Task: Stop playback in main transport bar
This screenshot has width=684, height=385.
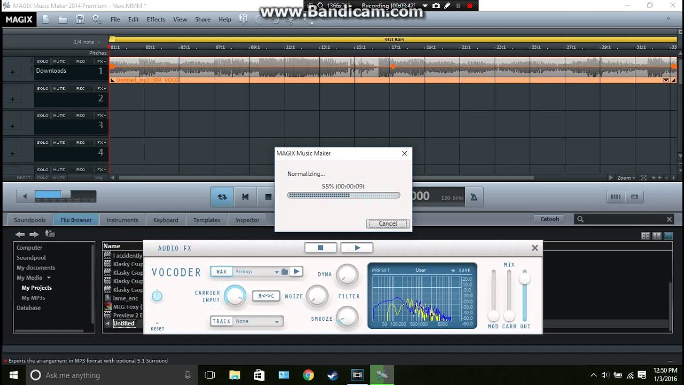Action: pos(268,197)
